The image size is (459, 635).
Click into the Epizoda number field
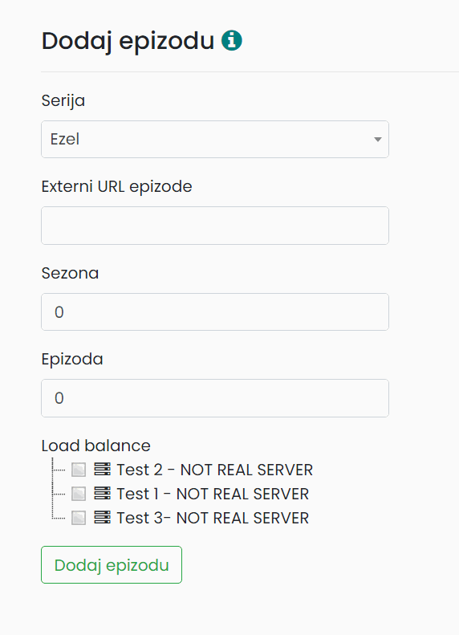(215, 398)
